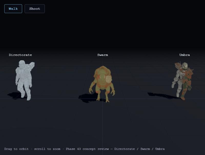Image resolution: width=205 pixels, height=155 pixels.
Task: Click the Directorate label text
Action: pyautogui.click(x=20, y=55)
